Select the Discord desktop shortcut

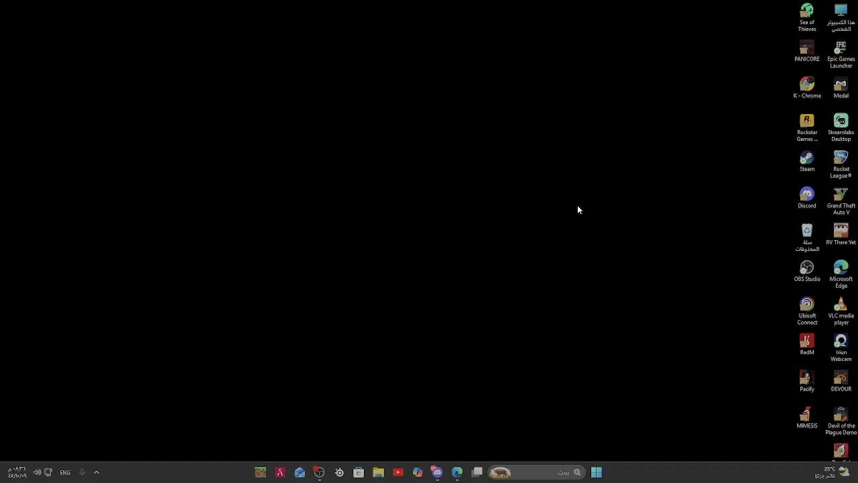(807, 198)
